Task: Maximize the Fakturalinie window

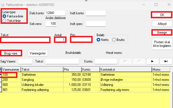Action: [x=156, y=4]
